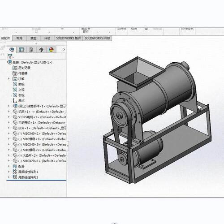Viewport: 224px width, 224px height.
Task: Select the large driven pulley on the drum
Action: pos(120,116)
